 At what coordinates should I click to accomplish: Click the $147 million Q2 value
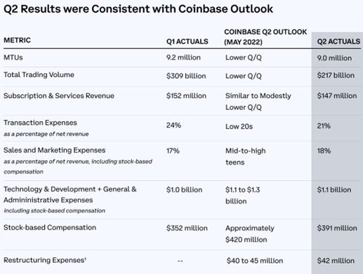[337, 96]
